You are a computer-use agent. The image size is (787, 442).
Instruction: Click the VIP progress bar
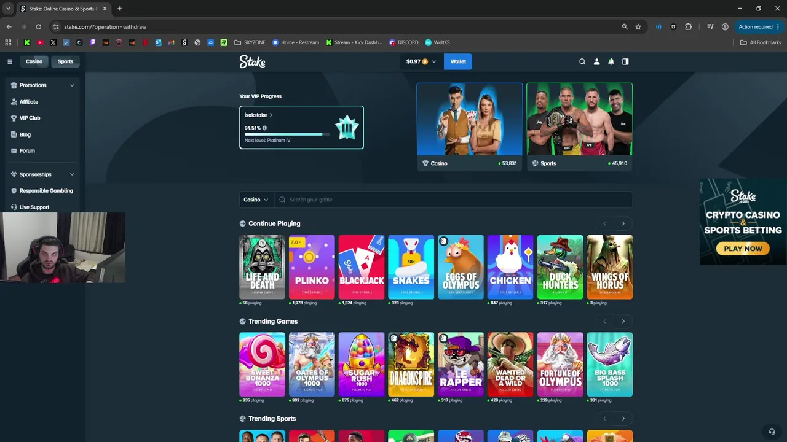[x=286, y=134]
